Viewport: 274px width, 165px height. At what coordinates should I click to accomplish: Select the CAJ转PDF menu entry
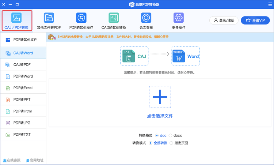click(23, 64)
